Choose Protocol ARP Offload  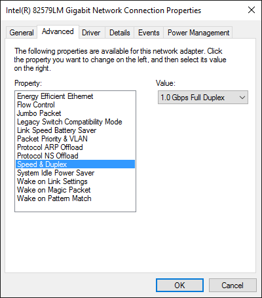click(x=75, y=147)
